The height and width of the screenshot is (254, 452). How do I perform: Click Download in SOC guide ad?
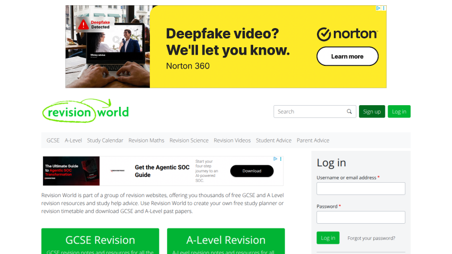pyautogui.click(x=252, y=171)
